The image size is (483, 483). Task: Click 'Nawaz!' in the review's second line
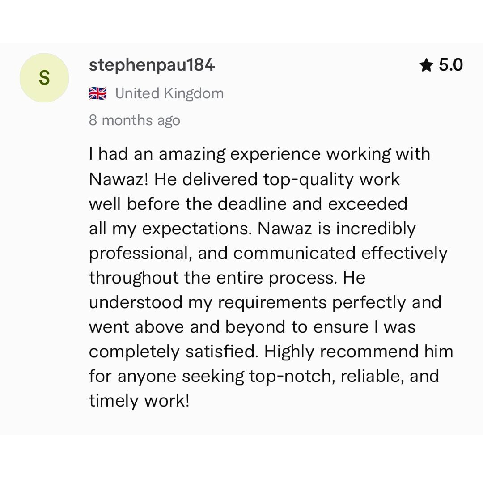[x=119, y=179]
